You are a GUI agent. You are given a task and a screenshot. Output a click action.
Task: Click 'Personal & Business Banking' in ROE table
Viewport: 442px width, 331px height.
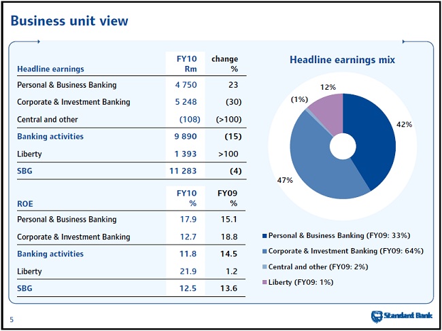point(67,220)
